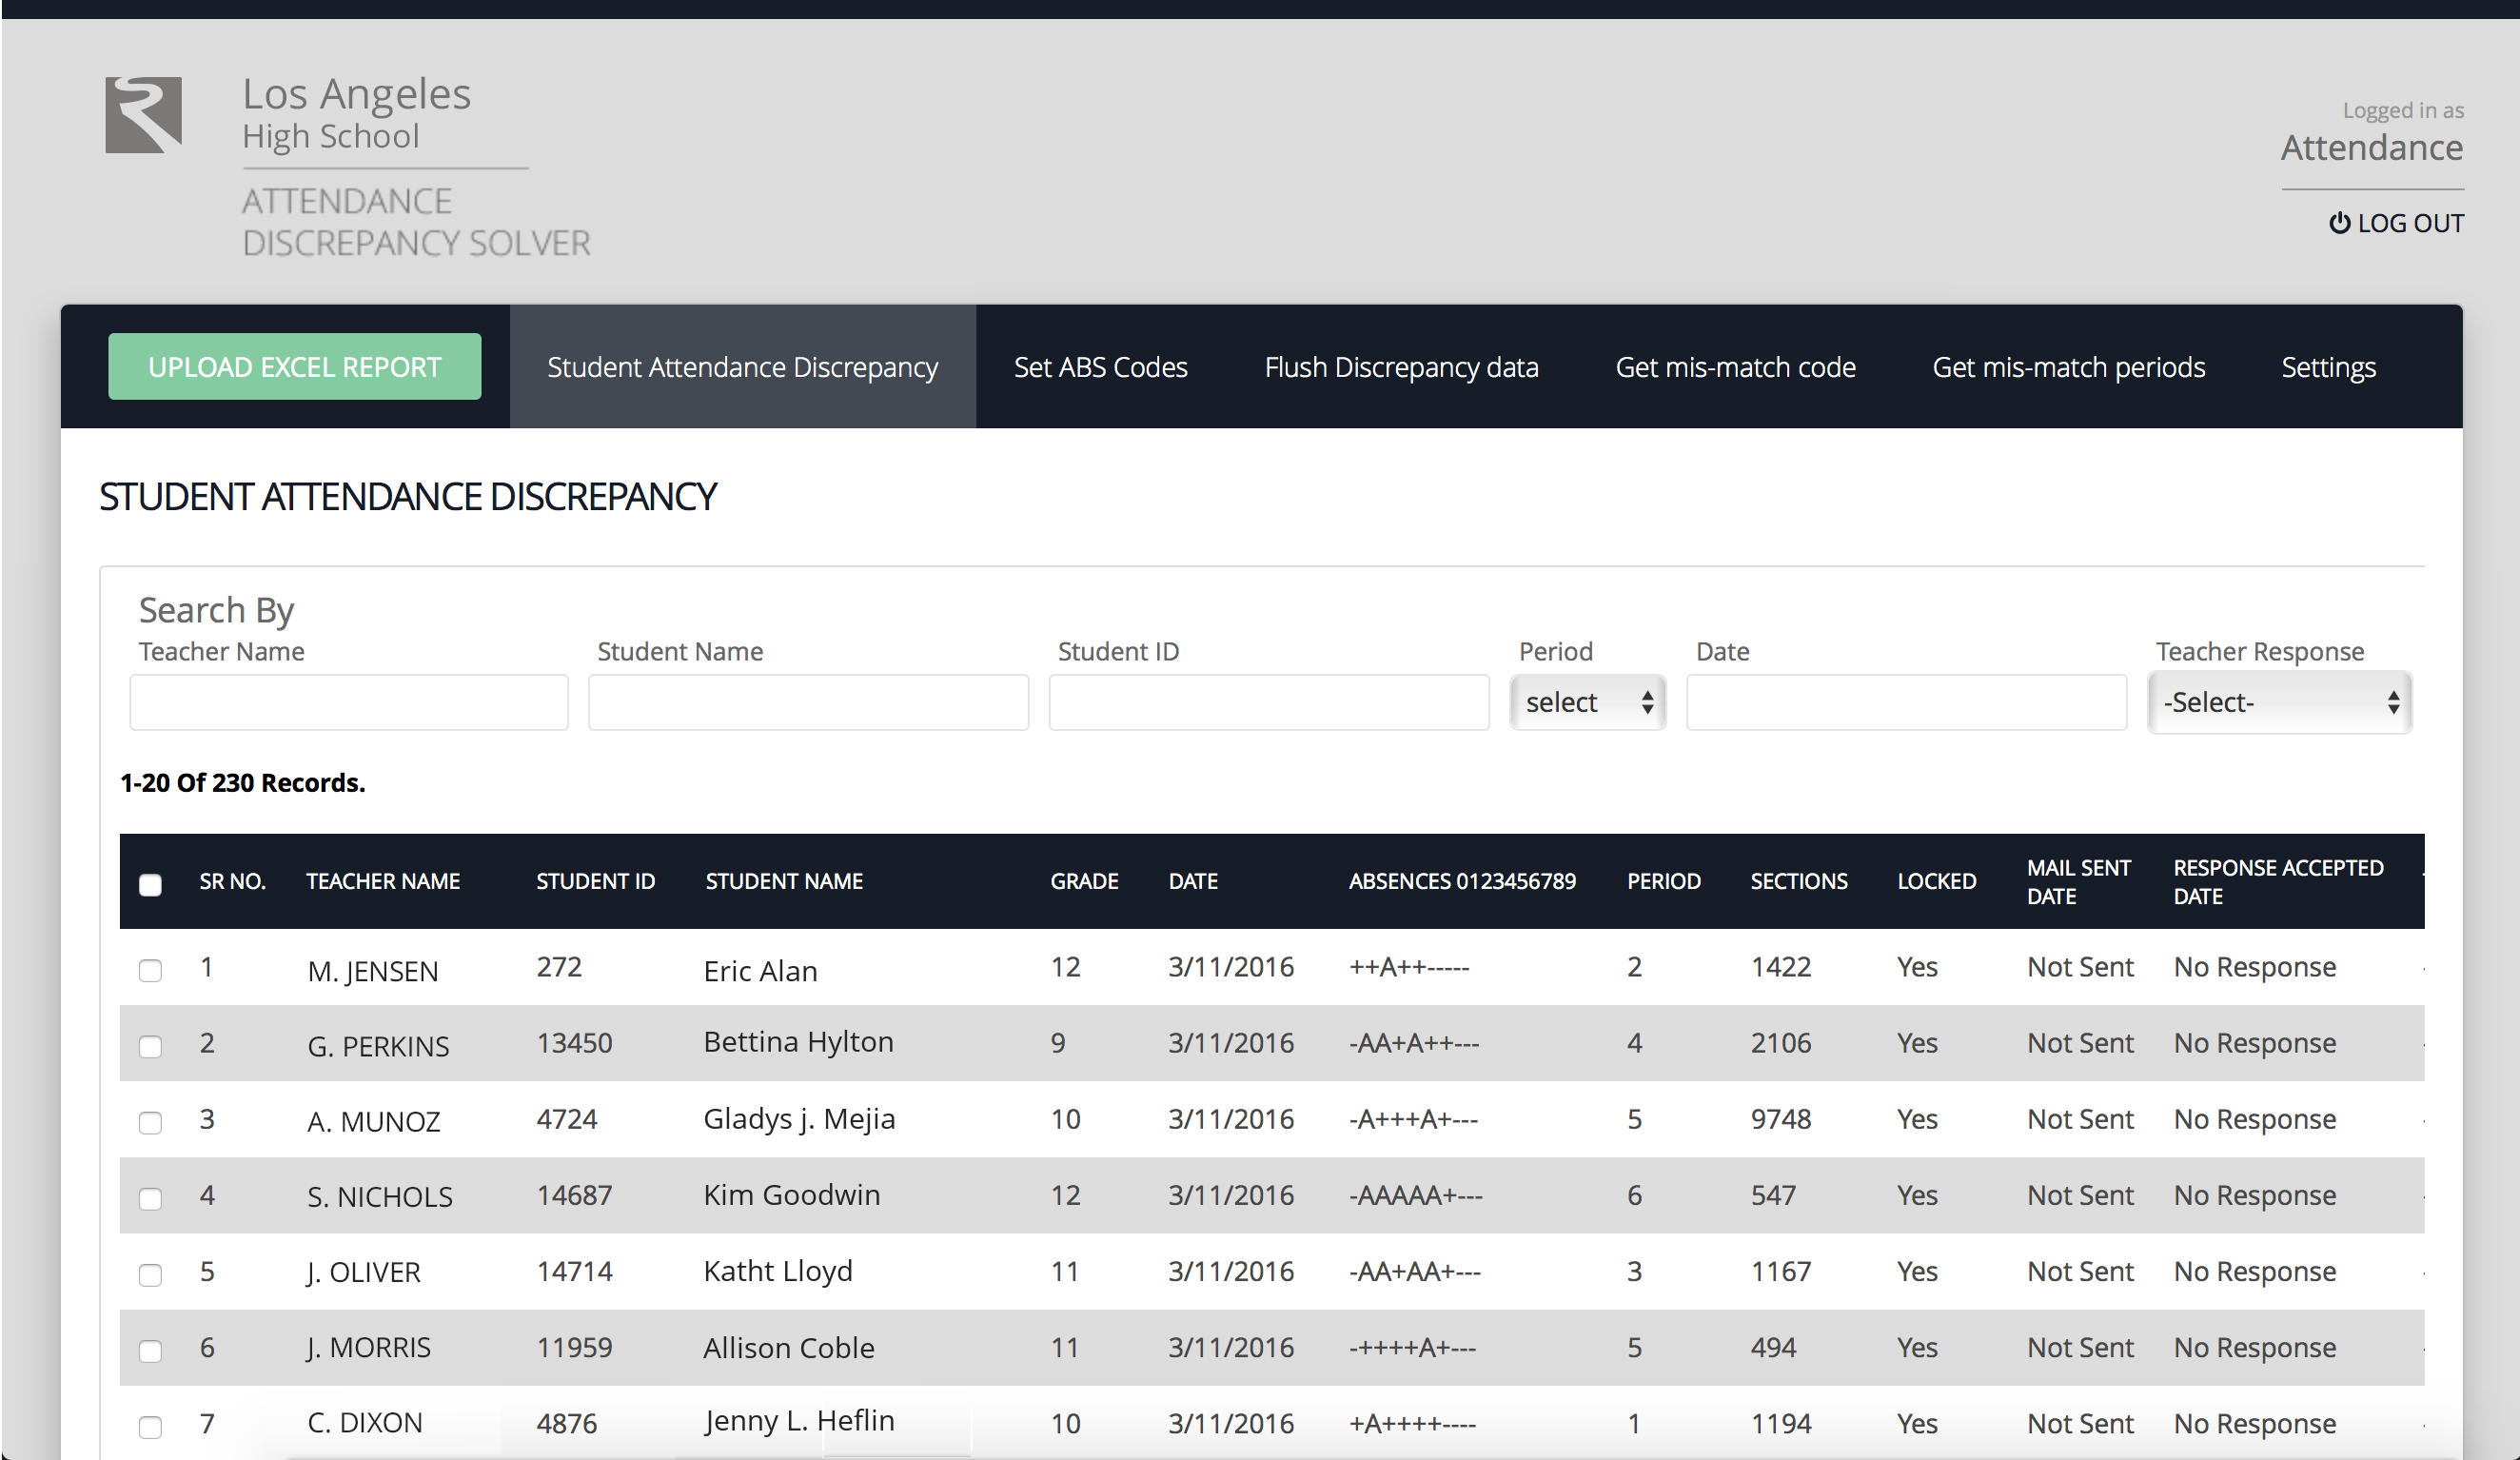Image resolution: width=2520 pixels, height=1460 pixels.
Task: Click student name Kim Goodwin
Action: [x=791, y=1194]
